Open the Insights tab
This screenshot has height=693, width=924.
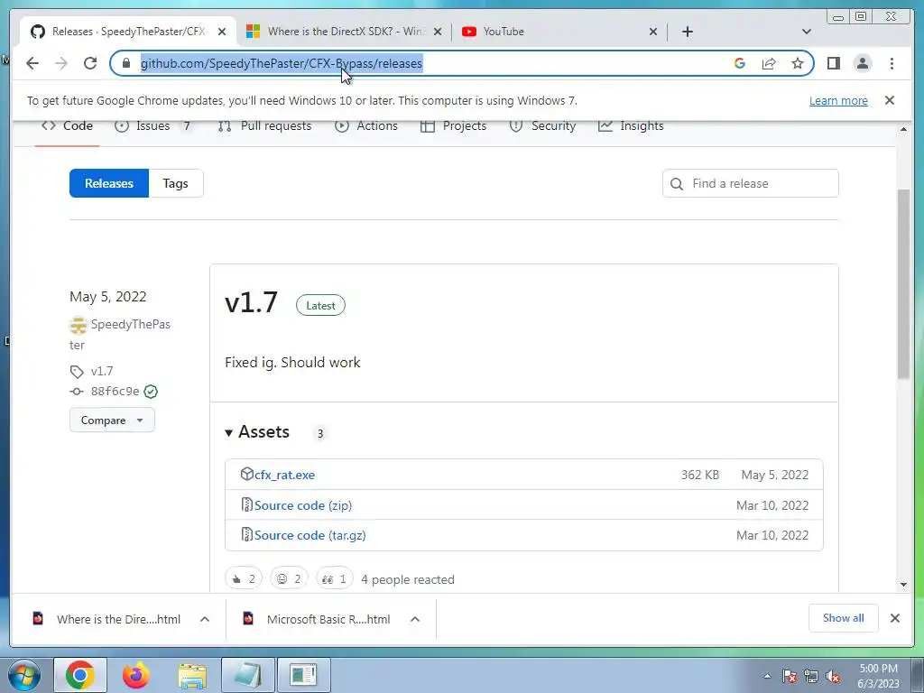tap(631, 126)
